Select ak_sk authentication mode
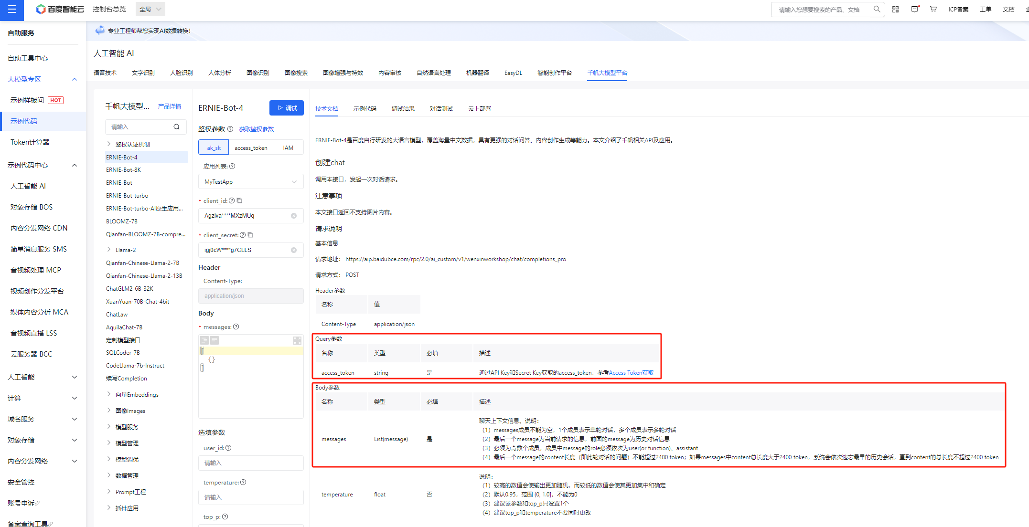 coord(214,148)
